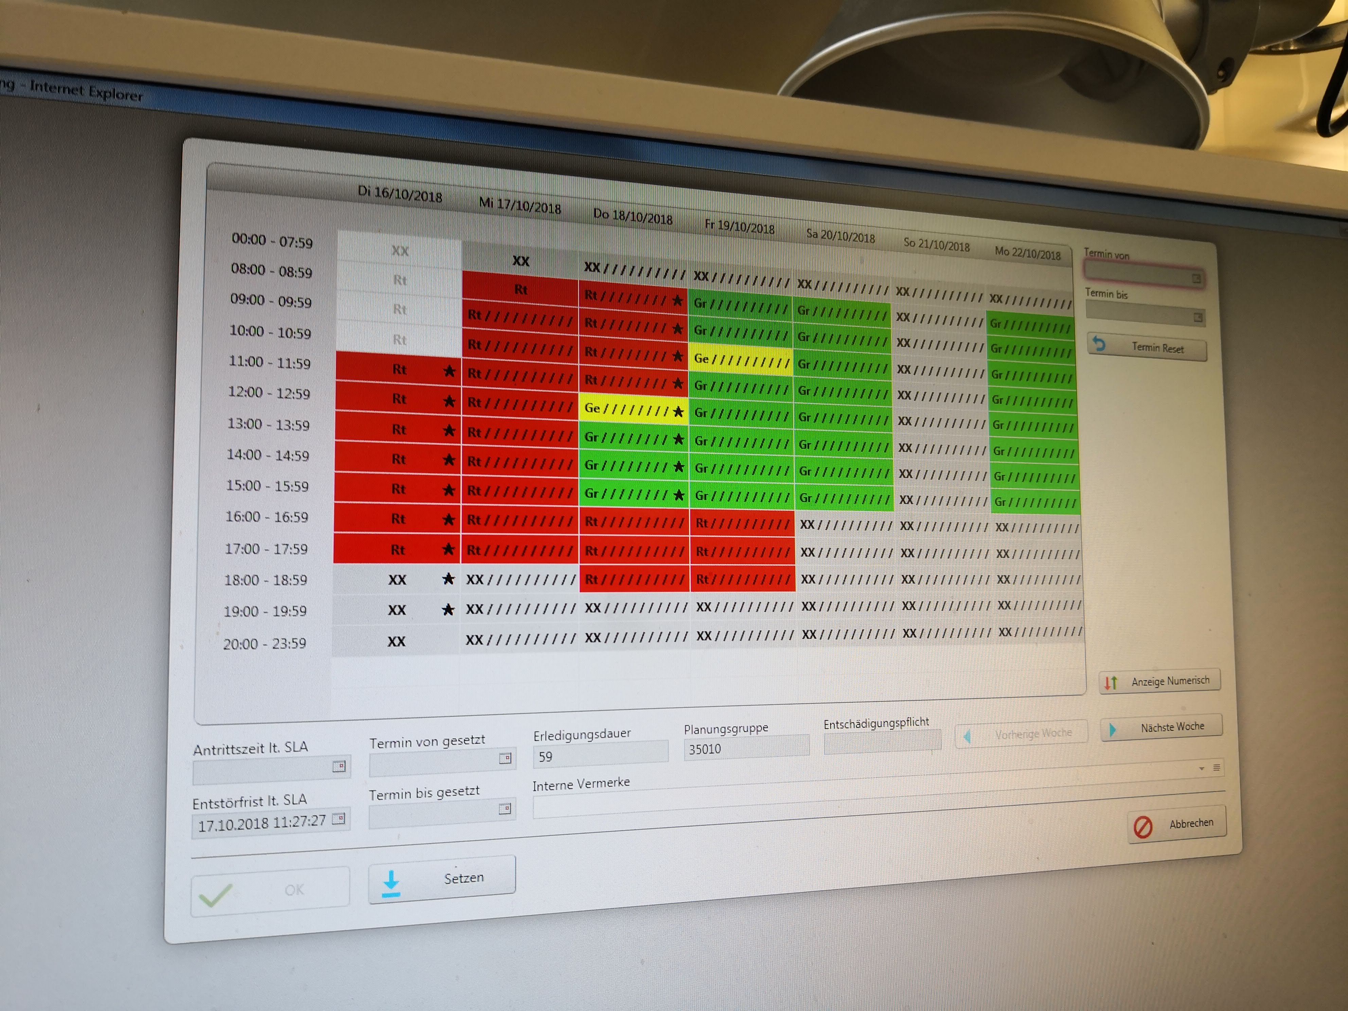Click column header Do 18/10/2018
This screenshot has height=1011, width=1348.
(x=633, y=216)
